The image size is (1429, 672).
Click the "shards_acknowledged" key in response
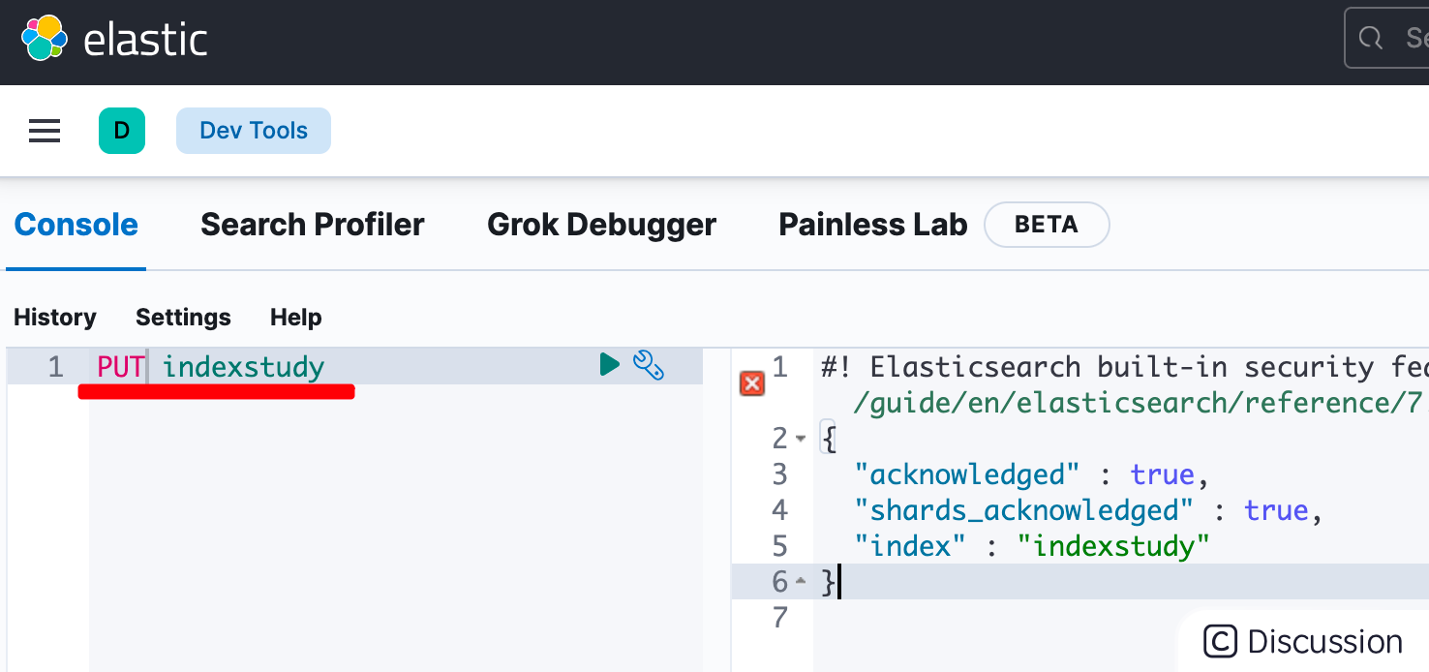click(x=1024, y=510)
